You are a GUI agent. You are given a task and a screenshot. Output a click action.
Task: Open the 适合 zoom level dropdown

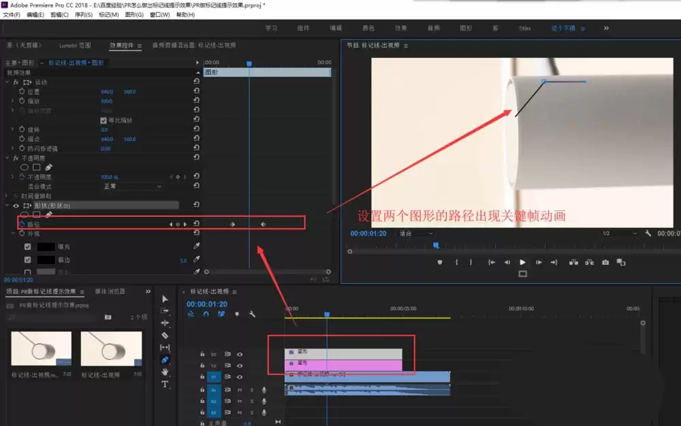pos(415,233)
